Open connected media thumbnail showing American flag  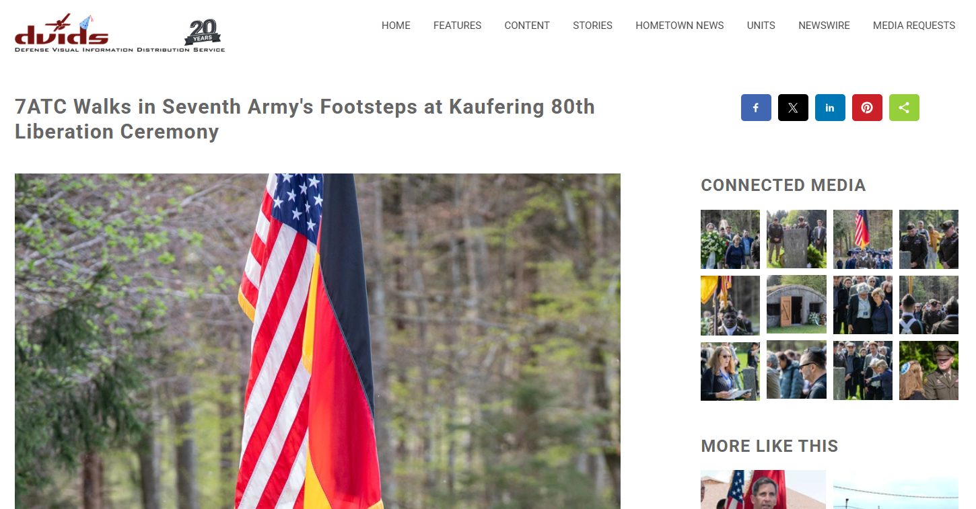(x=863, y=239)
